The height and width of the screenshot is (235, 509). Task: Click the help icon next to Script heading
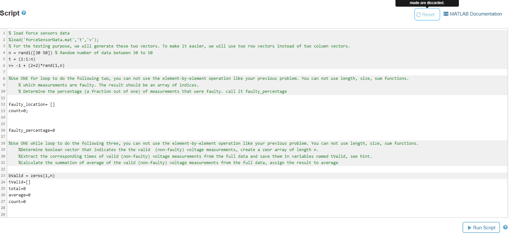tap(24, 13)
